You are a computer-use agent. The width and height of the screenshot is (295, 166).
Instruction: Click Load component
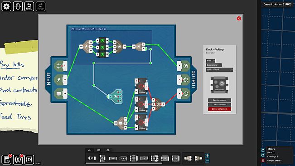point(219,104)
